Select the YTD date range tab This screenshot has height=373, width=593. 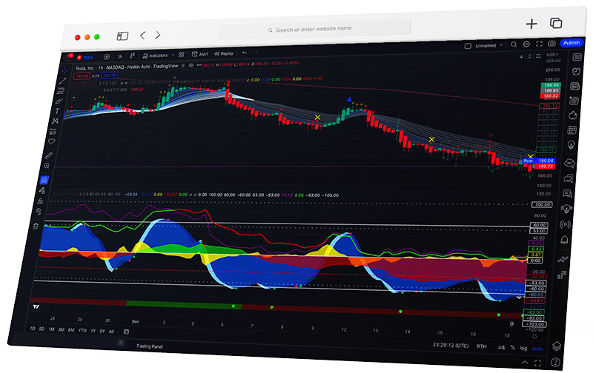pos(82,330)
